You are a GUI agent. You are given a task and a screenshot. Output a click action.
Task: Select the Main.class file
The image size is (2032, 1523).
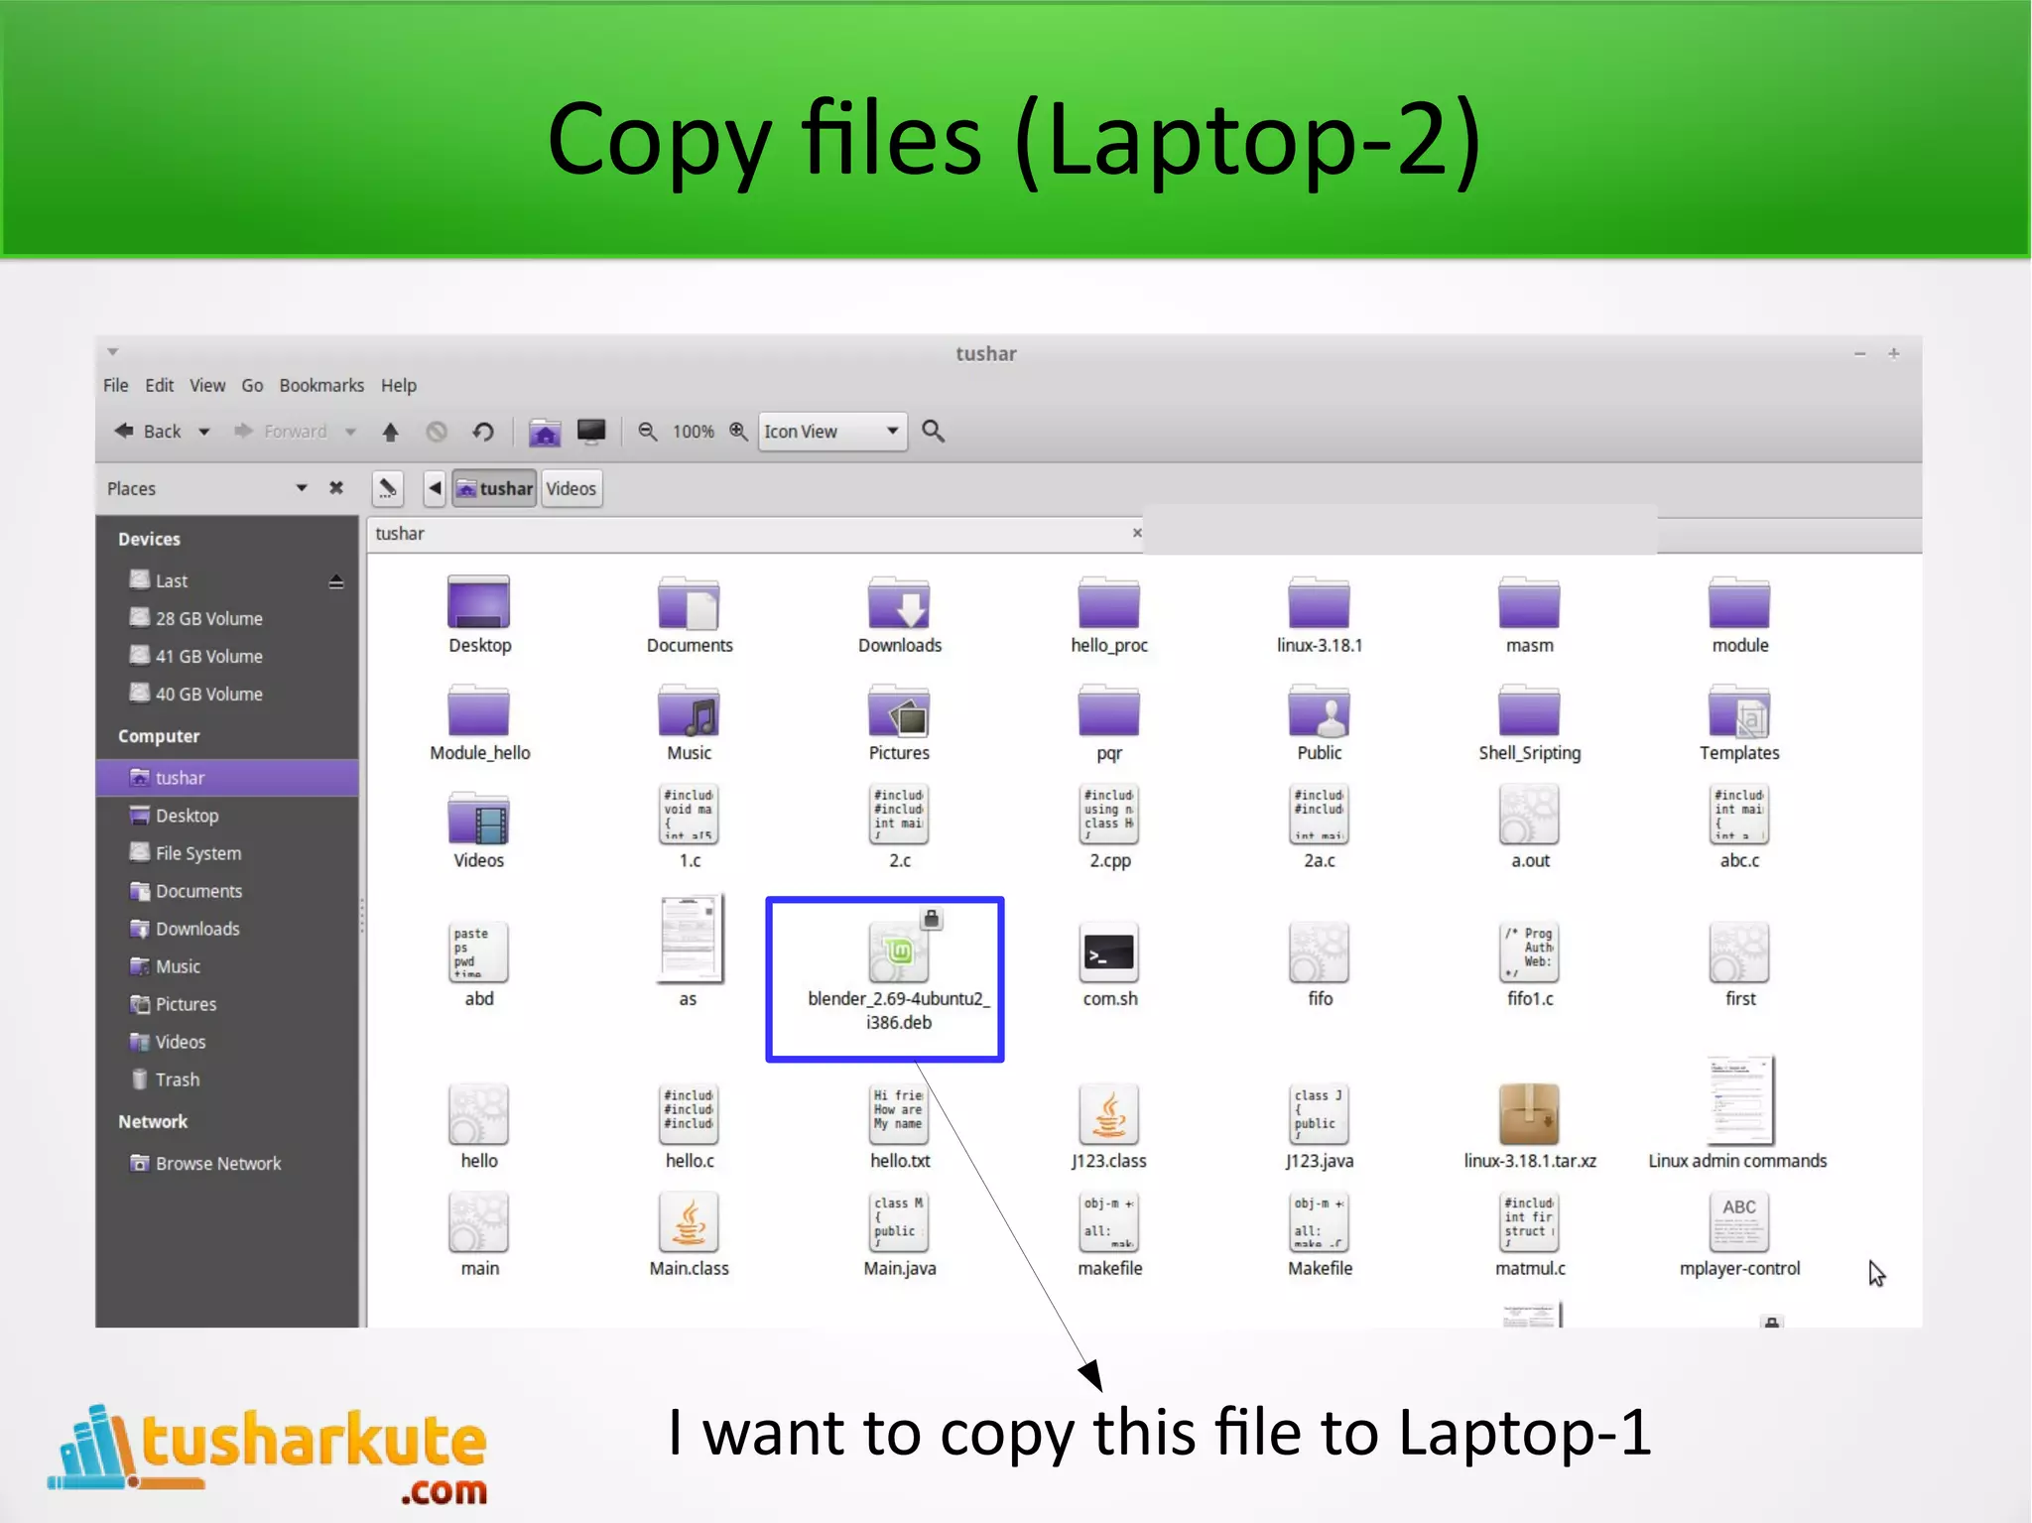point(690,1234)
